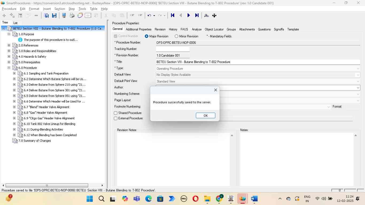
Task: Open the Default View dropdown
Action: pos(358,75)
